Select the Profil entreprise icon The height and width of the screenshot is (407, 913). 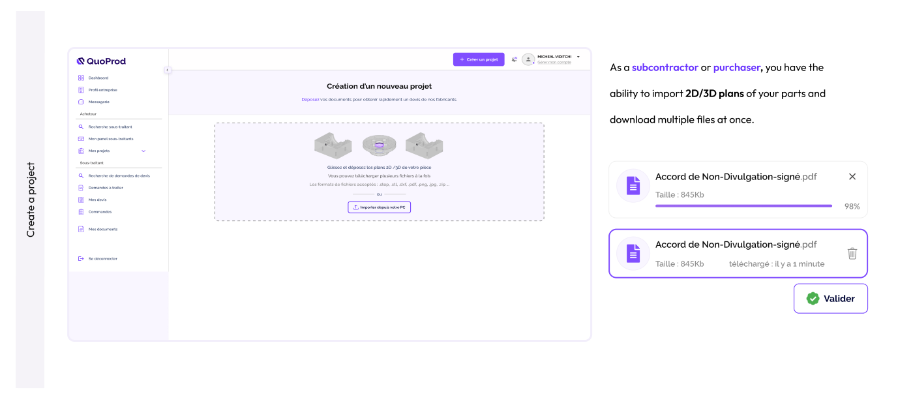pos(81,89)
